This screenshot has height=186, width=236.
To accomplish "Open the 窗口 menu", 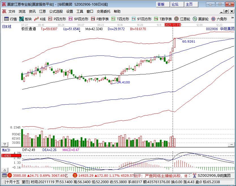I will (90, 11).
